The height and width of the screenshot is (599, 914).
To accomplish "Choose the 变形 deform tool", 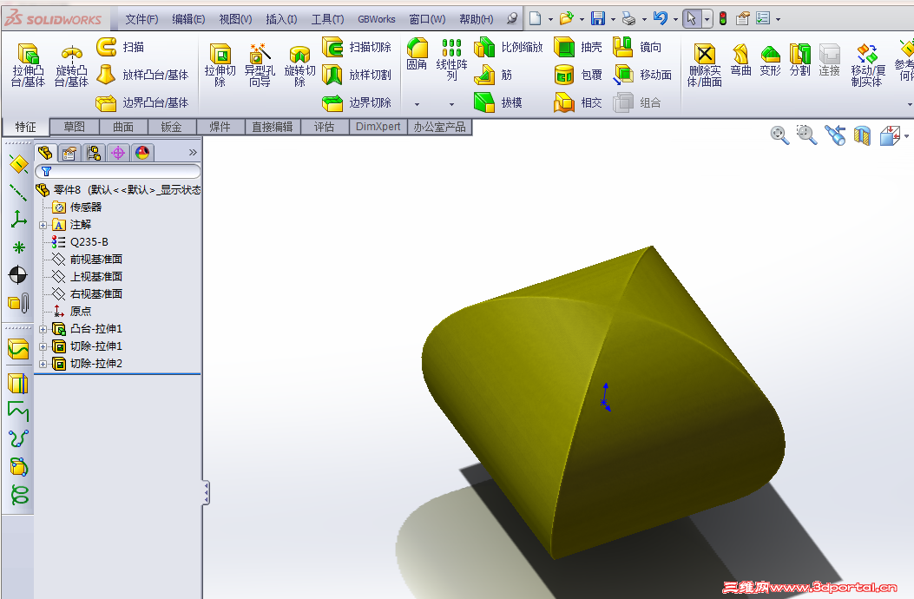I will coord(771,60).
